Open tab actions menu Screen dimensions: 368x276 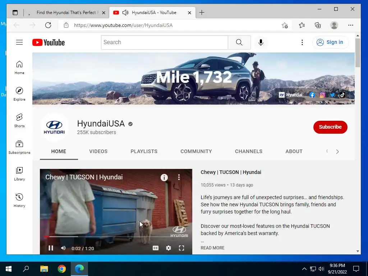pyautogui.click(x=15, y=13)
